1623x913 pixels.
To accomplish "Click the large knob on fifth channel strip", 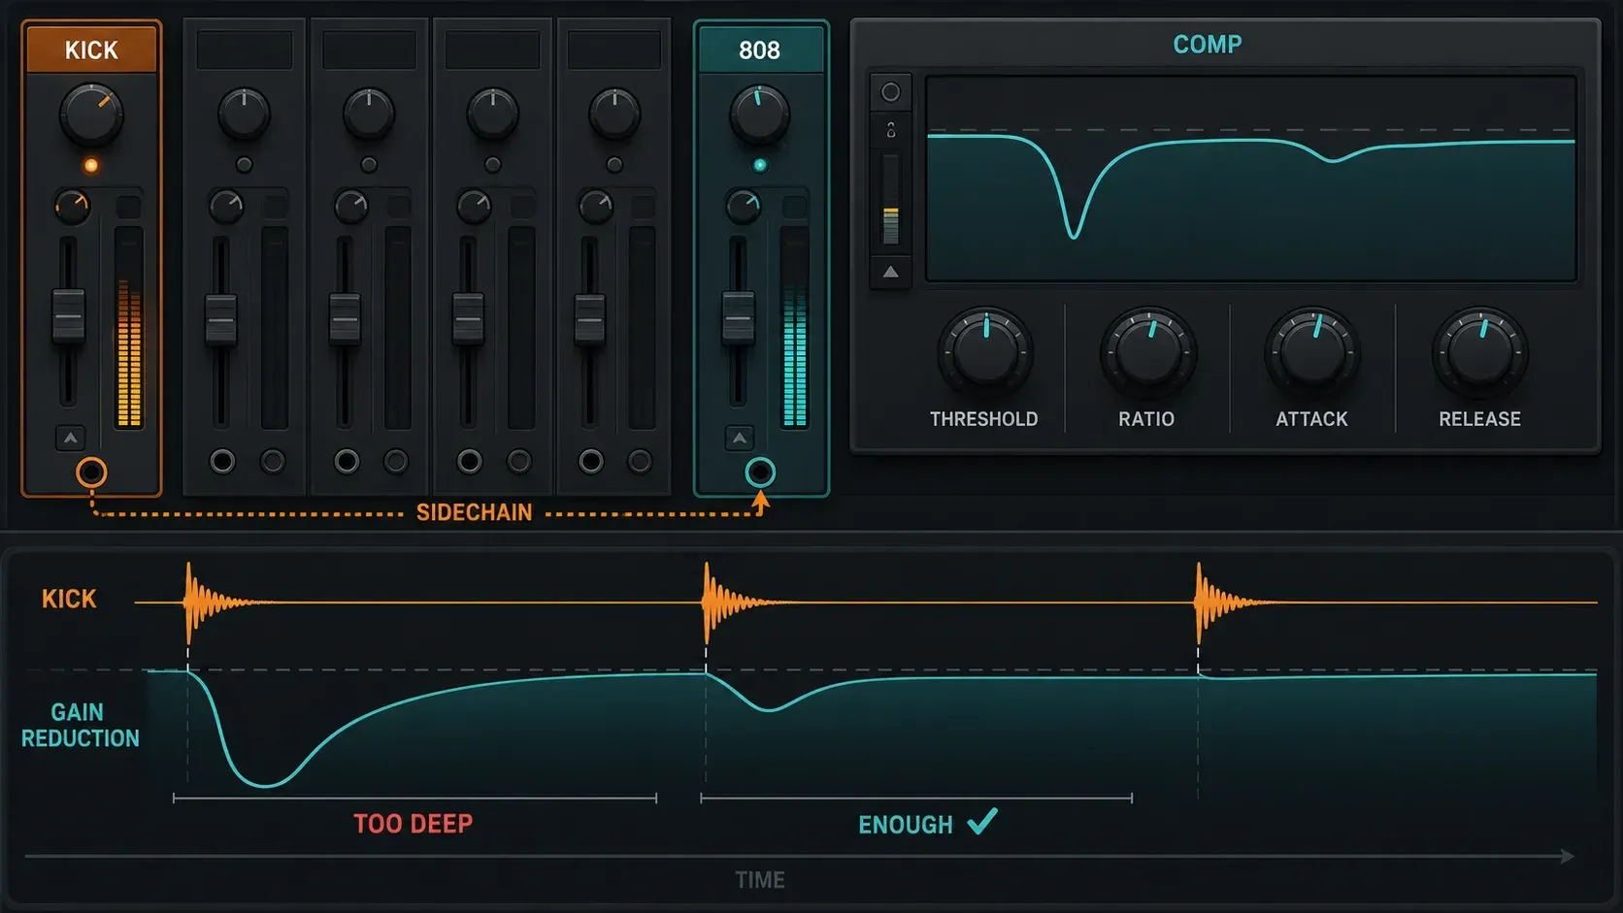I will click(x=614, y=114).
